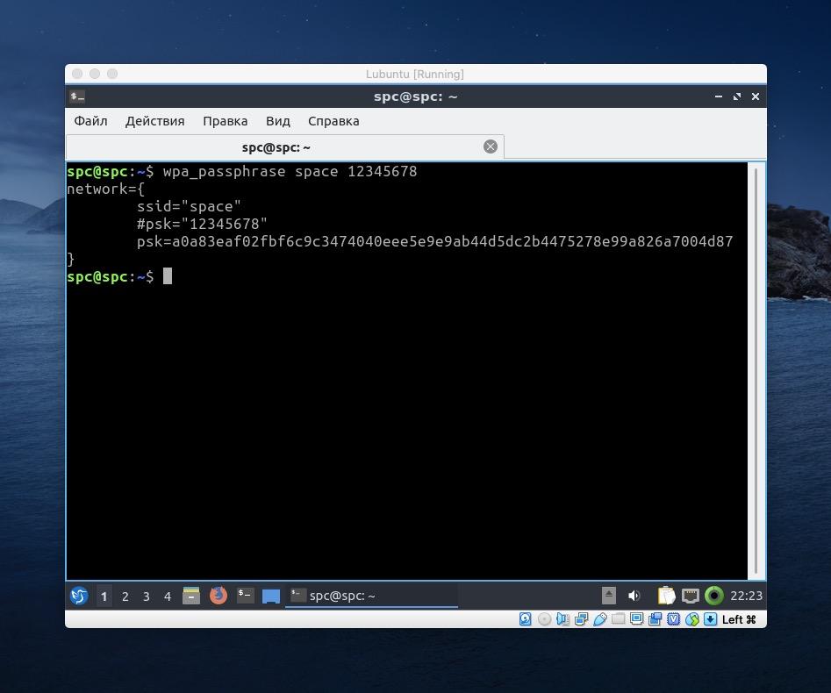Switch to workspace 4

pyautogui.click(x=168, y=596)
